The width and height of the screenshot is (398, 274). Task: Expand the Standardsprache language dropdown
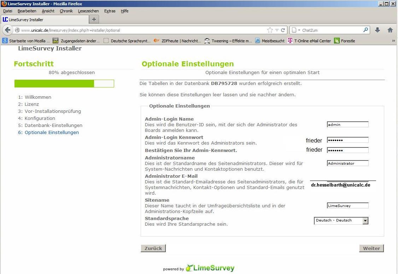365,221
